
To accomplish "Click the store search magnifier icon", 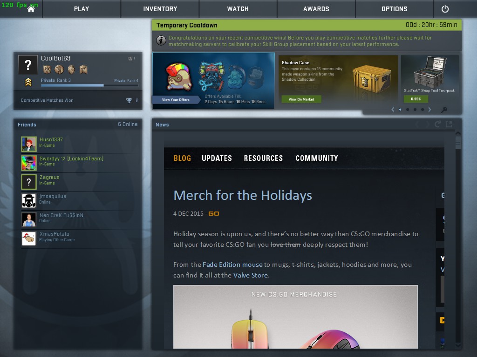I will click(x=444, y=110).
